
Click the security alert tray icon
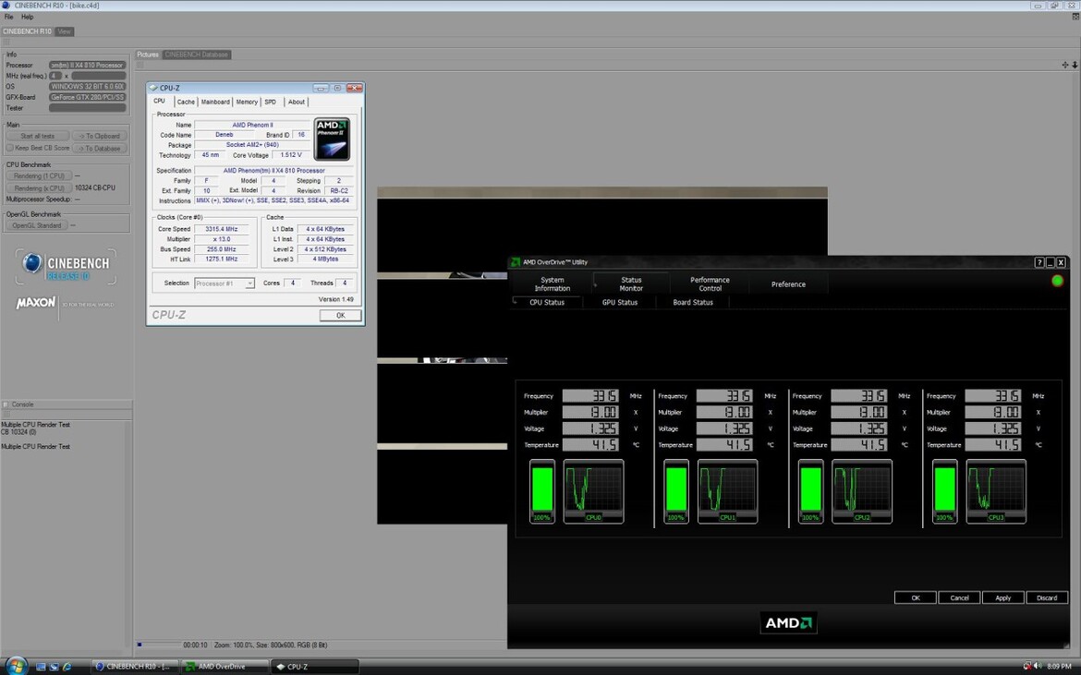[x=1027, y=666]
